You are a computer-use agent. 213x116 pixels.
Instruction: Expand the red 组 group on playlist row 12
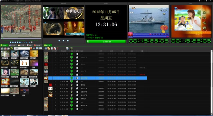click(46, 64)
